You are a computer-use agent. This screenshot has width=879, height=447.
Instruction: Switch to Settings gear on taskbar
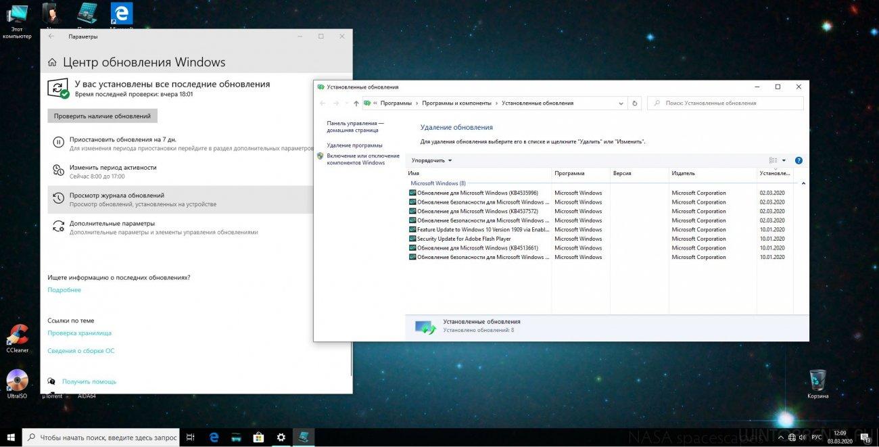pos(281,438)
